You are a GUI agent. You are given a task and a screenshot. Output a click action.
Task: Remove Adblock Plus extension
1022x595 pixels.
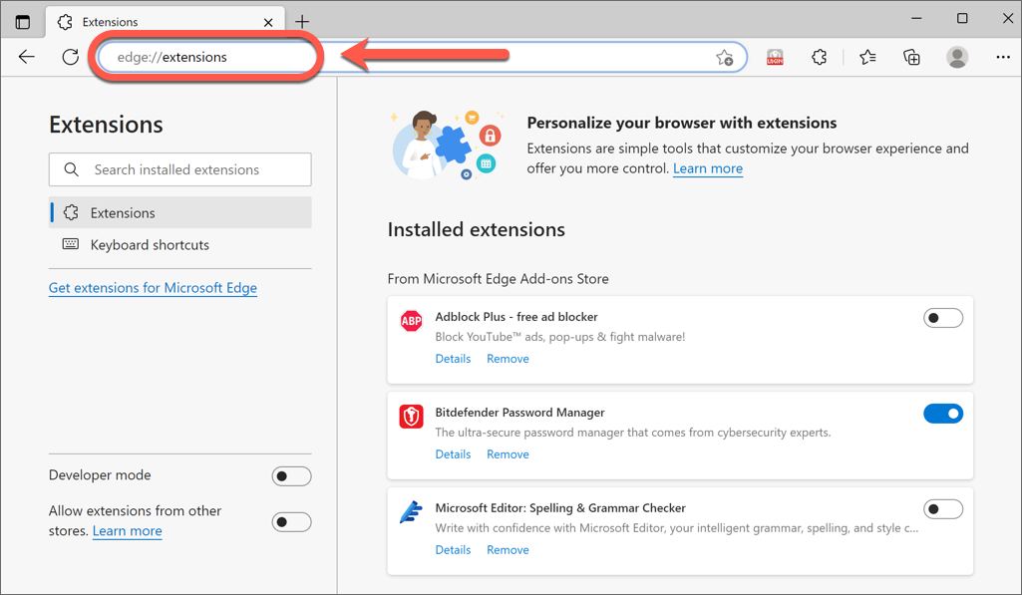click(x=508, y=359)
